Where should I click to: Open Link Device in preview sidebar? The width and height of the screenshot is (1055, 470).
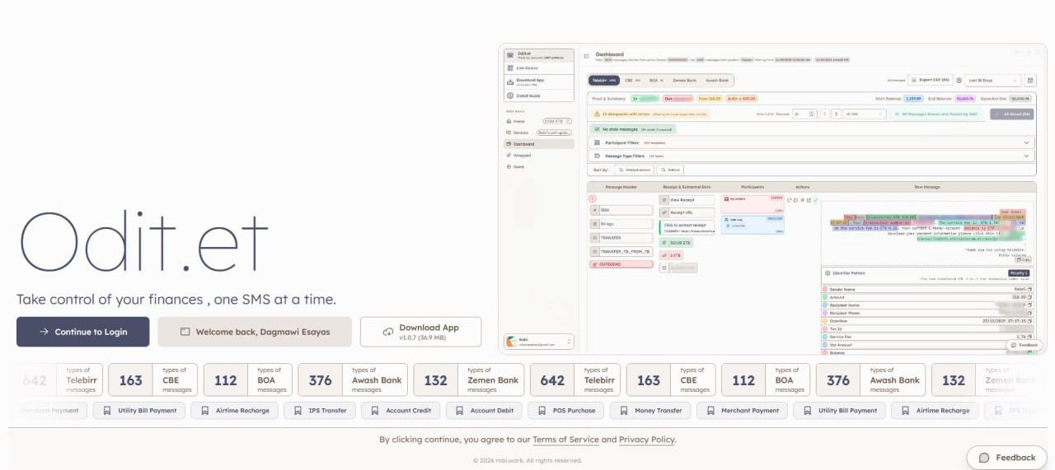coord(539,67)
